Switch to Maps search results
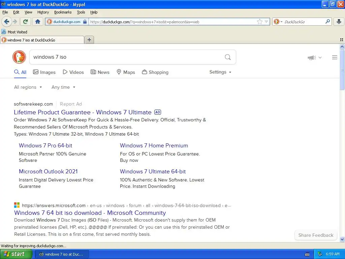345x259 pixels. click(x=126, y=72)
